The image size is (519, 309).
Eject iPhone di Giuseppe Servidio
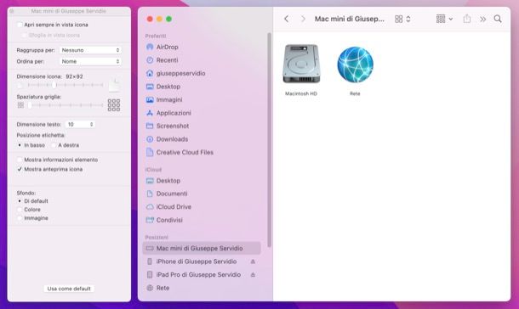coord(253,261)
